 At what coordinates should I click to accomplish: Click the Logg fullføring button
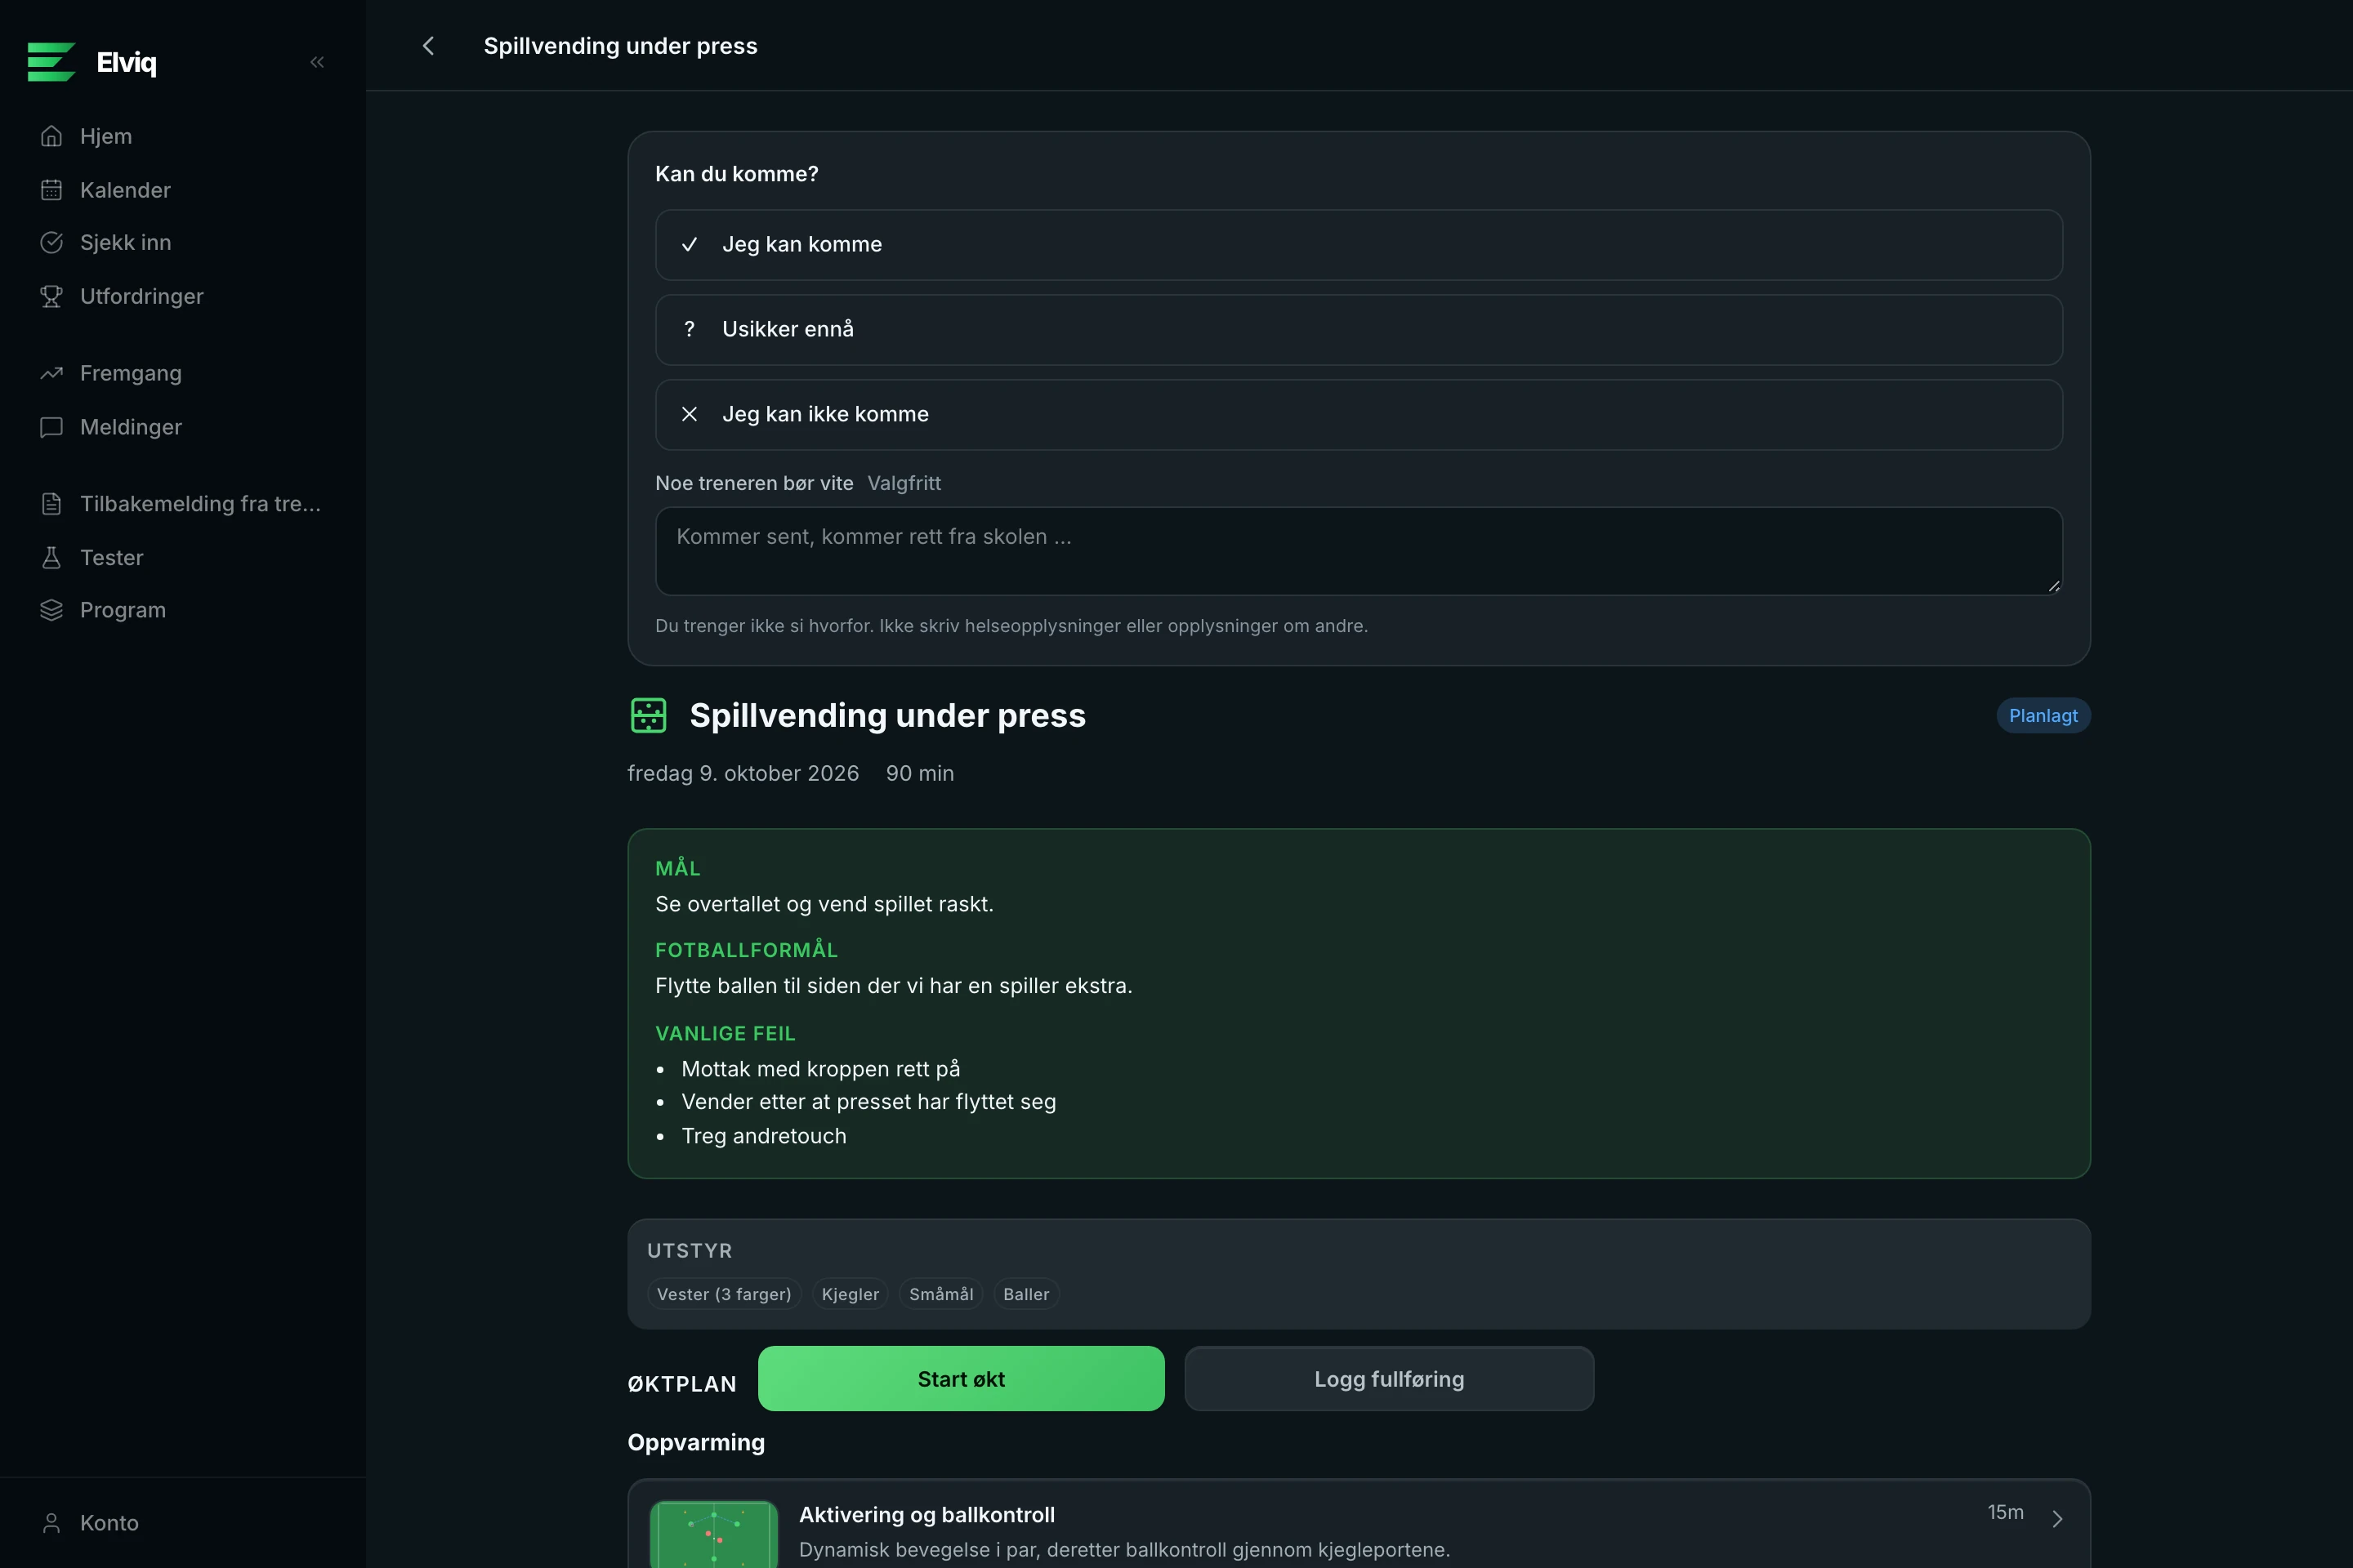click(x=1389, y=1379)
